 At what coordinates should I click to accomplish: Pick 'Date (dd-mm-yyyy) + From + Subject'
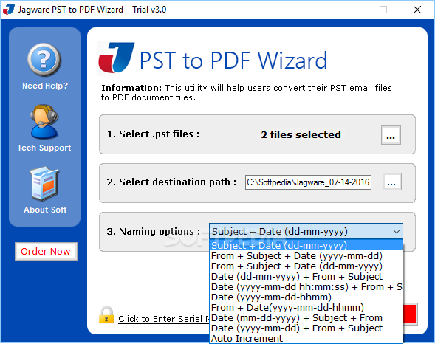coord(306,277)
